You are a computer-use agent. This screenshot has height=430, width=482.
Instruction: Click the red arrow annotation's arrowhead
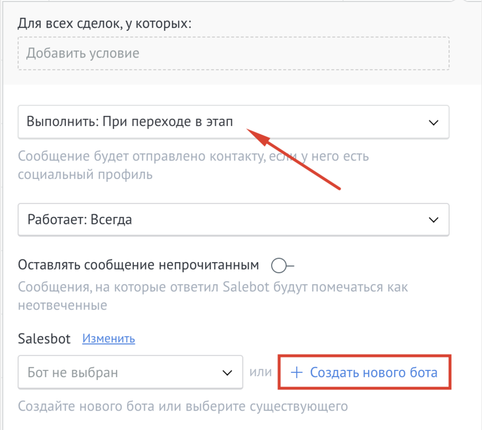pyautogui.click(x=259, y=136)
